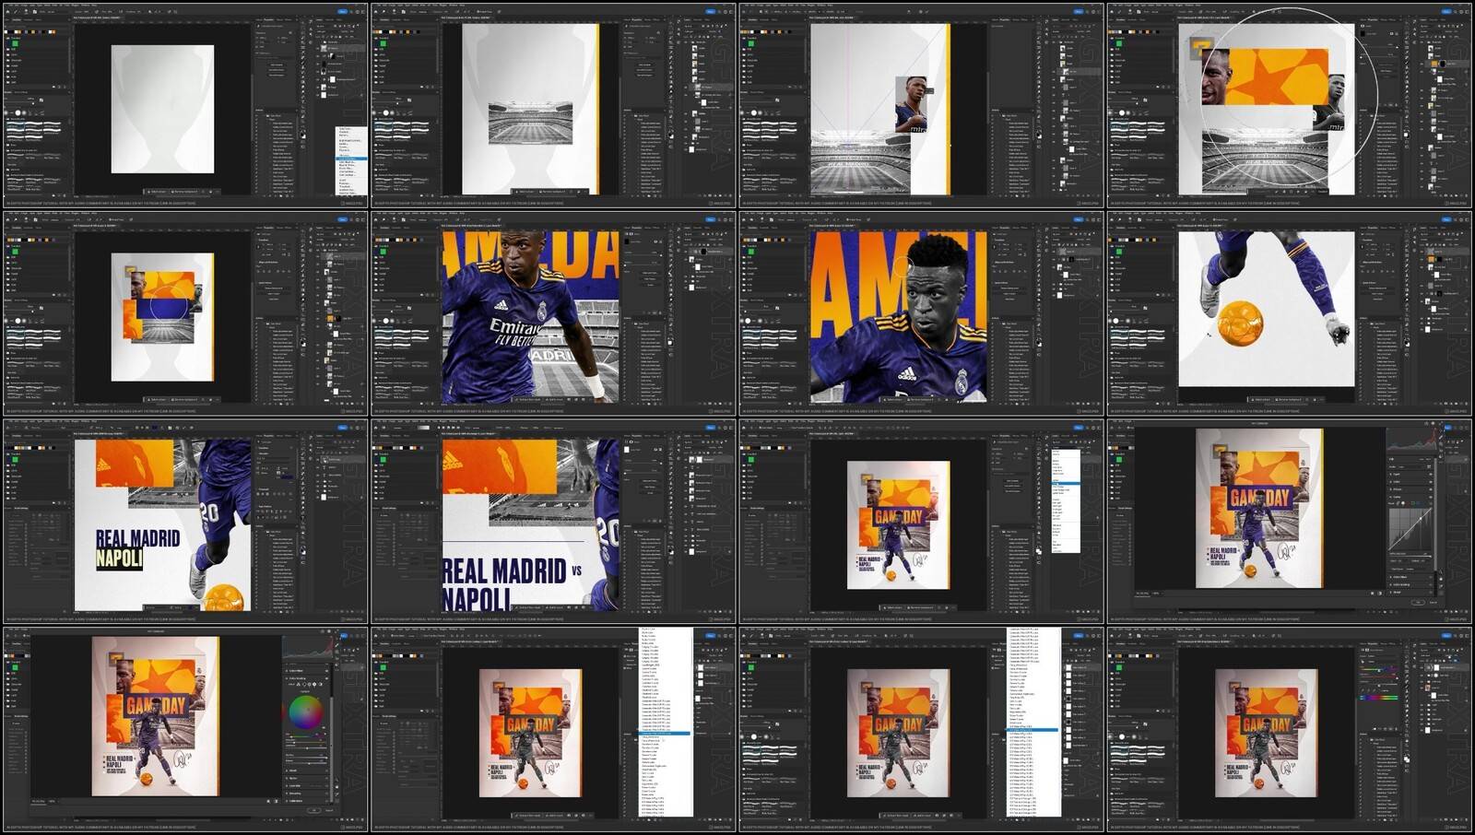Click the green swatch in the empty-background frame
The image size is (1475, 835).
(x=14, y=43)
